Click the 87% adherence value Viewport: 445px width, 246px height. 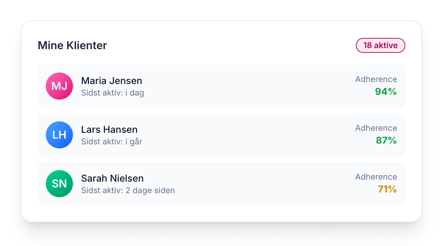coord(386,140)
